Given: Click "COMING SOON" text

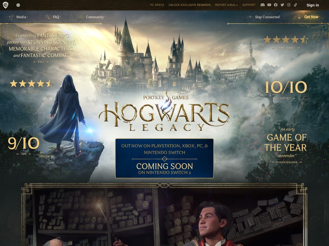Looking at the screenshot, I should 164,166.
